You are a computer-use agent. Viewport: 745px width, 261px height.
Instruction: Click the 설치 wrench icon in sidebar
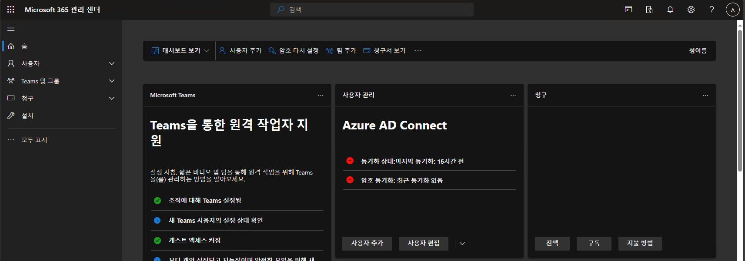11,116
